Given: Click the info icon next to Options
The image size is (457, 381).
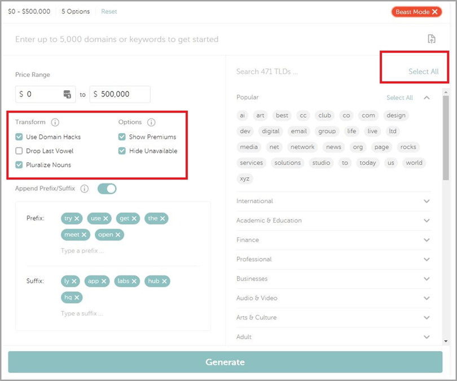Looking at the screenshot, I should (x=151, y=122).
